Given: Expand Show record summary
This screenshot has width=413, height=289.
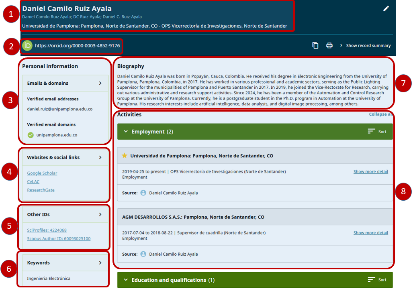Looking at the screenshot, I should pyautogui.click(x=365, y=46).
